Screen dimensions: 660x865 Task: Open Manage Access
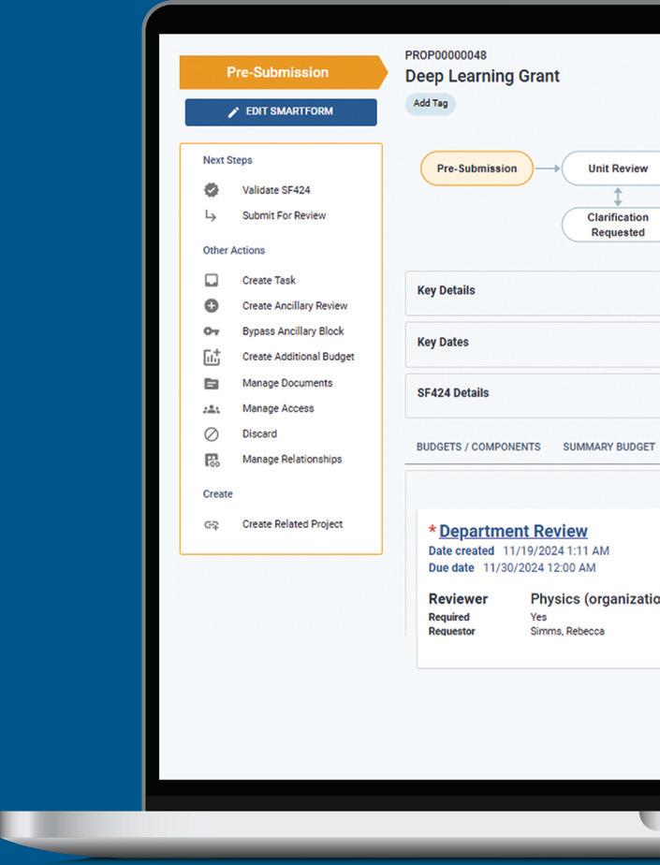click(x=278, y=408)
